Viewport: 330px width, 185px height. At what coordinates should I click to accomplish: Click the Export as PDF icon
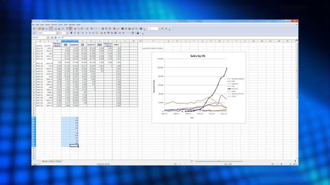pos(56,29)
